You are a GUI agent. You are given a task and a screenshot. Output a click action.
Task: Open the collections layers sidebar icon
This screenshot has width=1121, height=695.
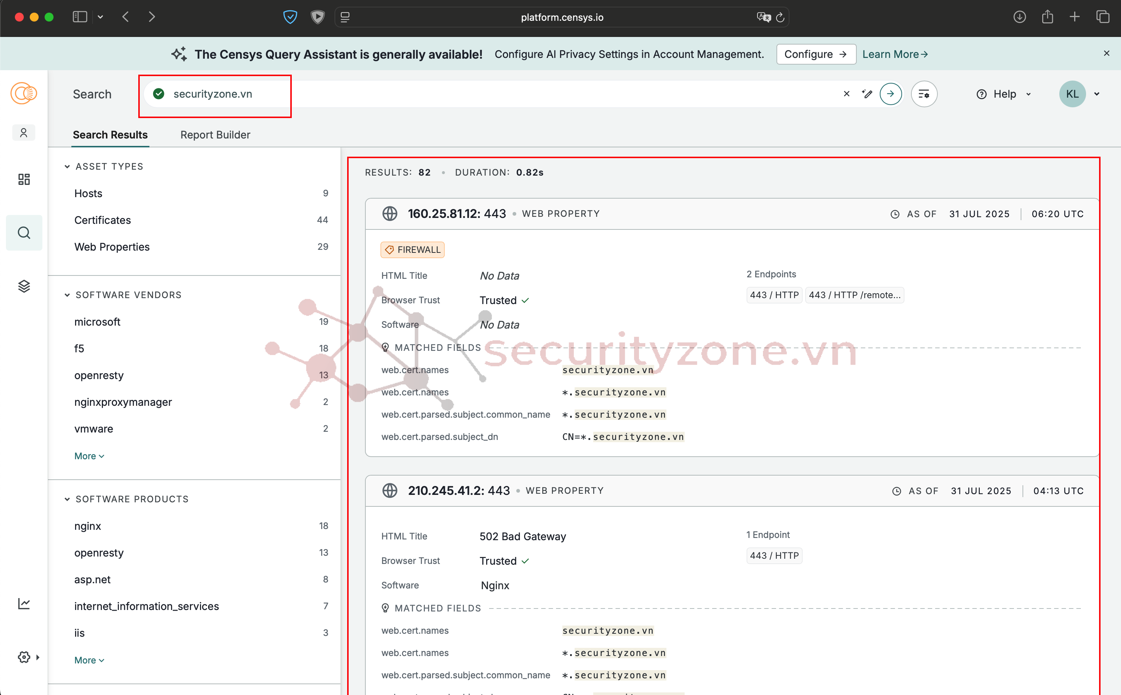[x=24, y=286]
